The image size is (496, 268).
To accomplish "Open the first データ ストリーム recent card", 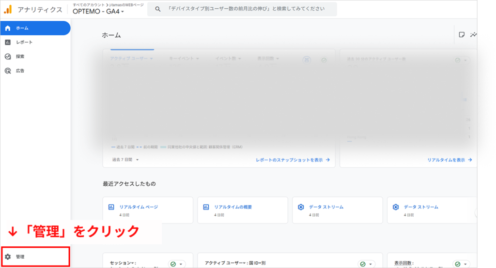I will coord(338,210).
